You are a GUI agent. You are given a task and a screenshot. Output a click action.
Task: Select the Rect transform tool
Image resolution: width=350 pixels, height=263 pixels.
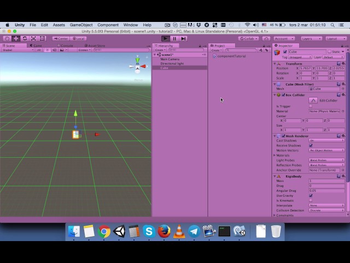click(42, 38)
